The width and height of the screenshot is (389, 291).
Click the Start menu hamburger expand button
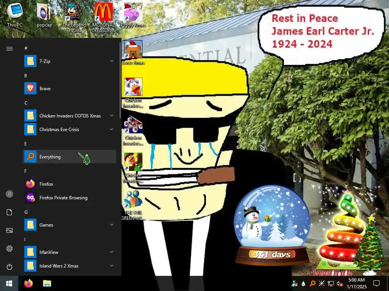9,48
